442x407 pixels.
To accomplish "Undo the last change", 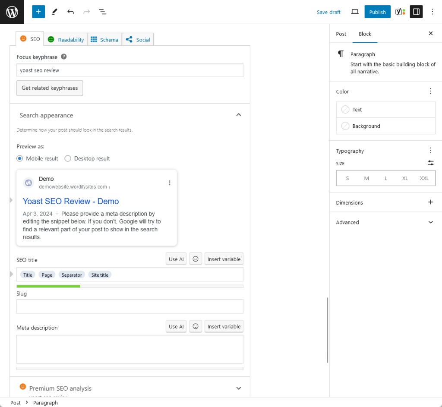I will (70, 12).
